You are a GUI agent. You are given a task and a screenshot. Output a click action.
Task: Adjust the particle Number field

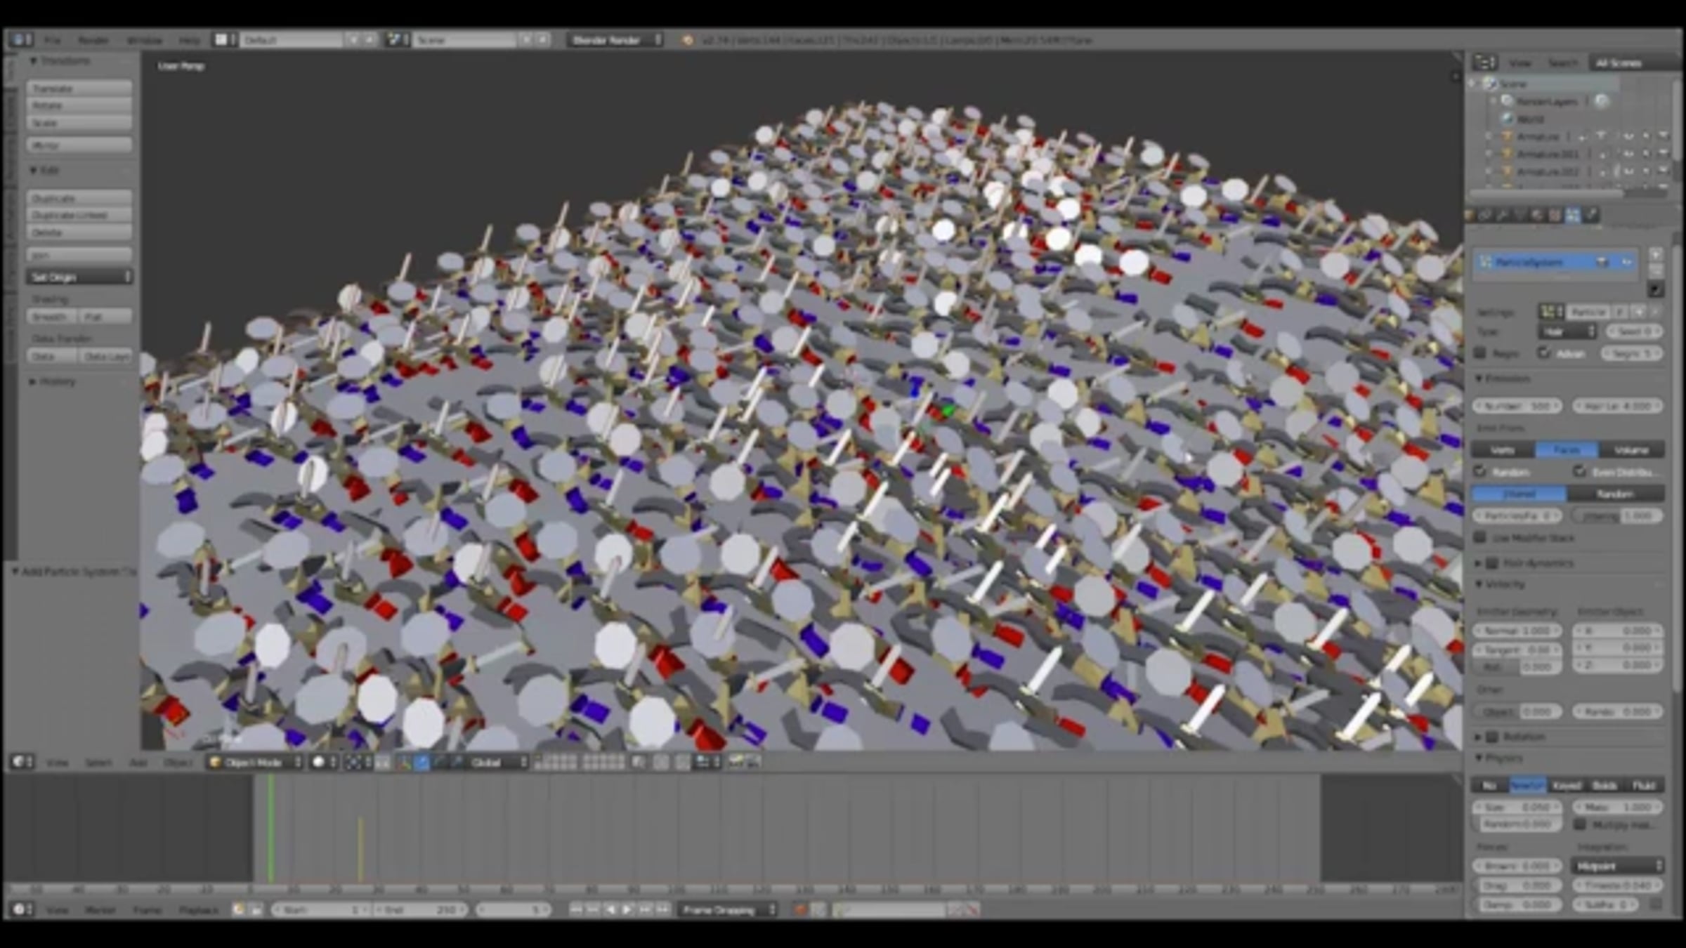[x=1516, y=406]
